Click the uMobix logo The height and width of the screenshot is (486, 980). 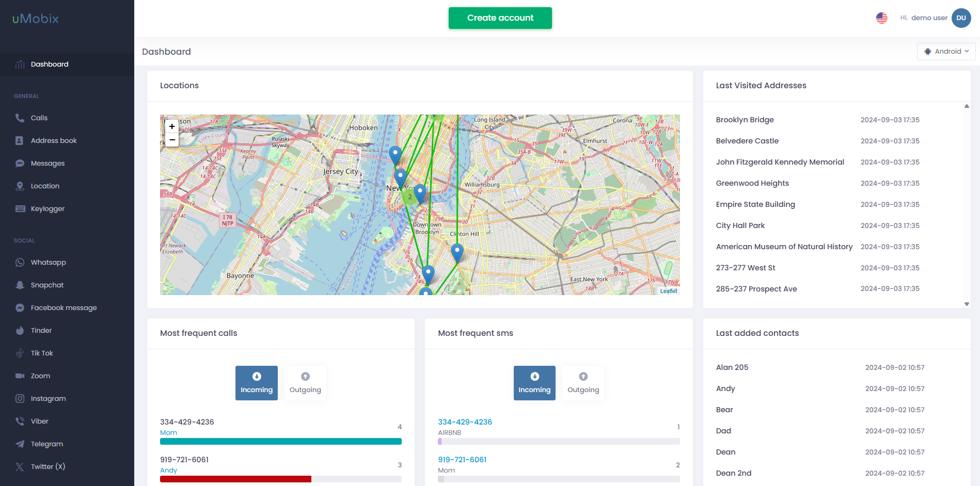[x=36, y=19]
